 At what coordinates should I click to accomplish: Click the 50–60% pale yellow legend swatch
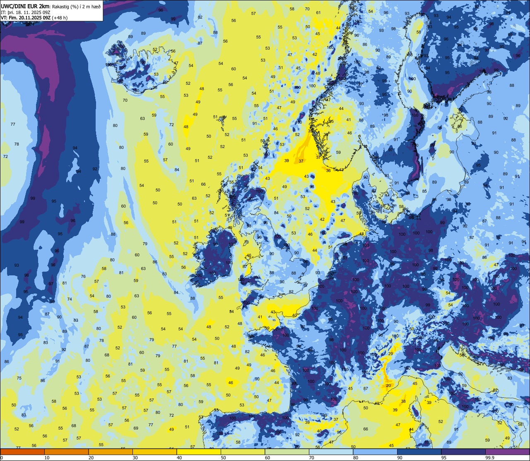point(243,452)
